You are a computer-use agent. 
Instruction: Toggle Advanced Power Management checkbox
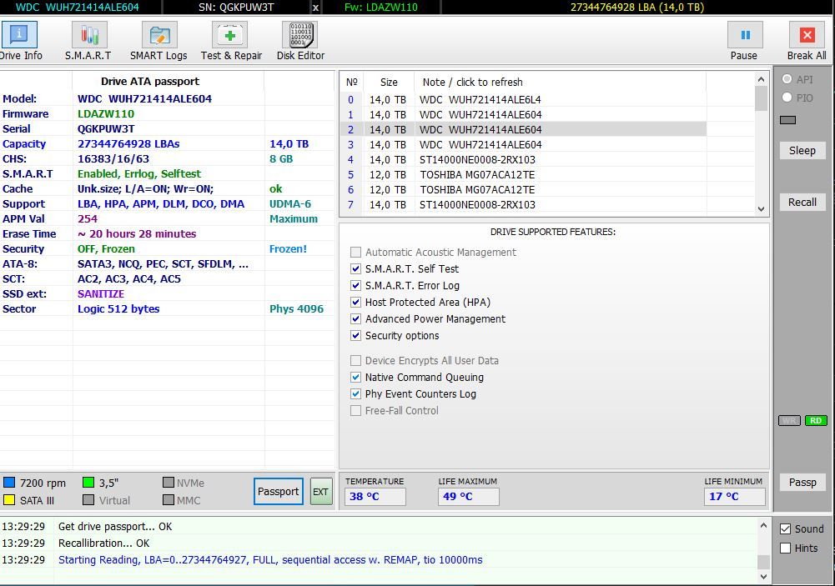coord(355,318)
